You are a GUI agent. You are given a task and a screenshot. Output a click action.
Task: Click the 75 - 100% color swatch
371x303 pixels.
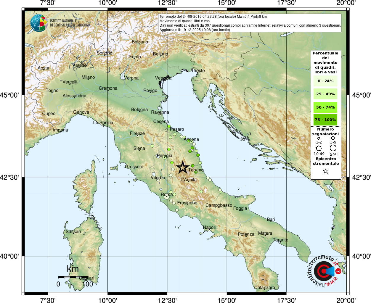pos(325,120)
